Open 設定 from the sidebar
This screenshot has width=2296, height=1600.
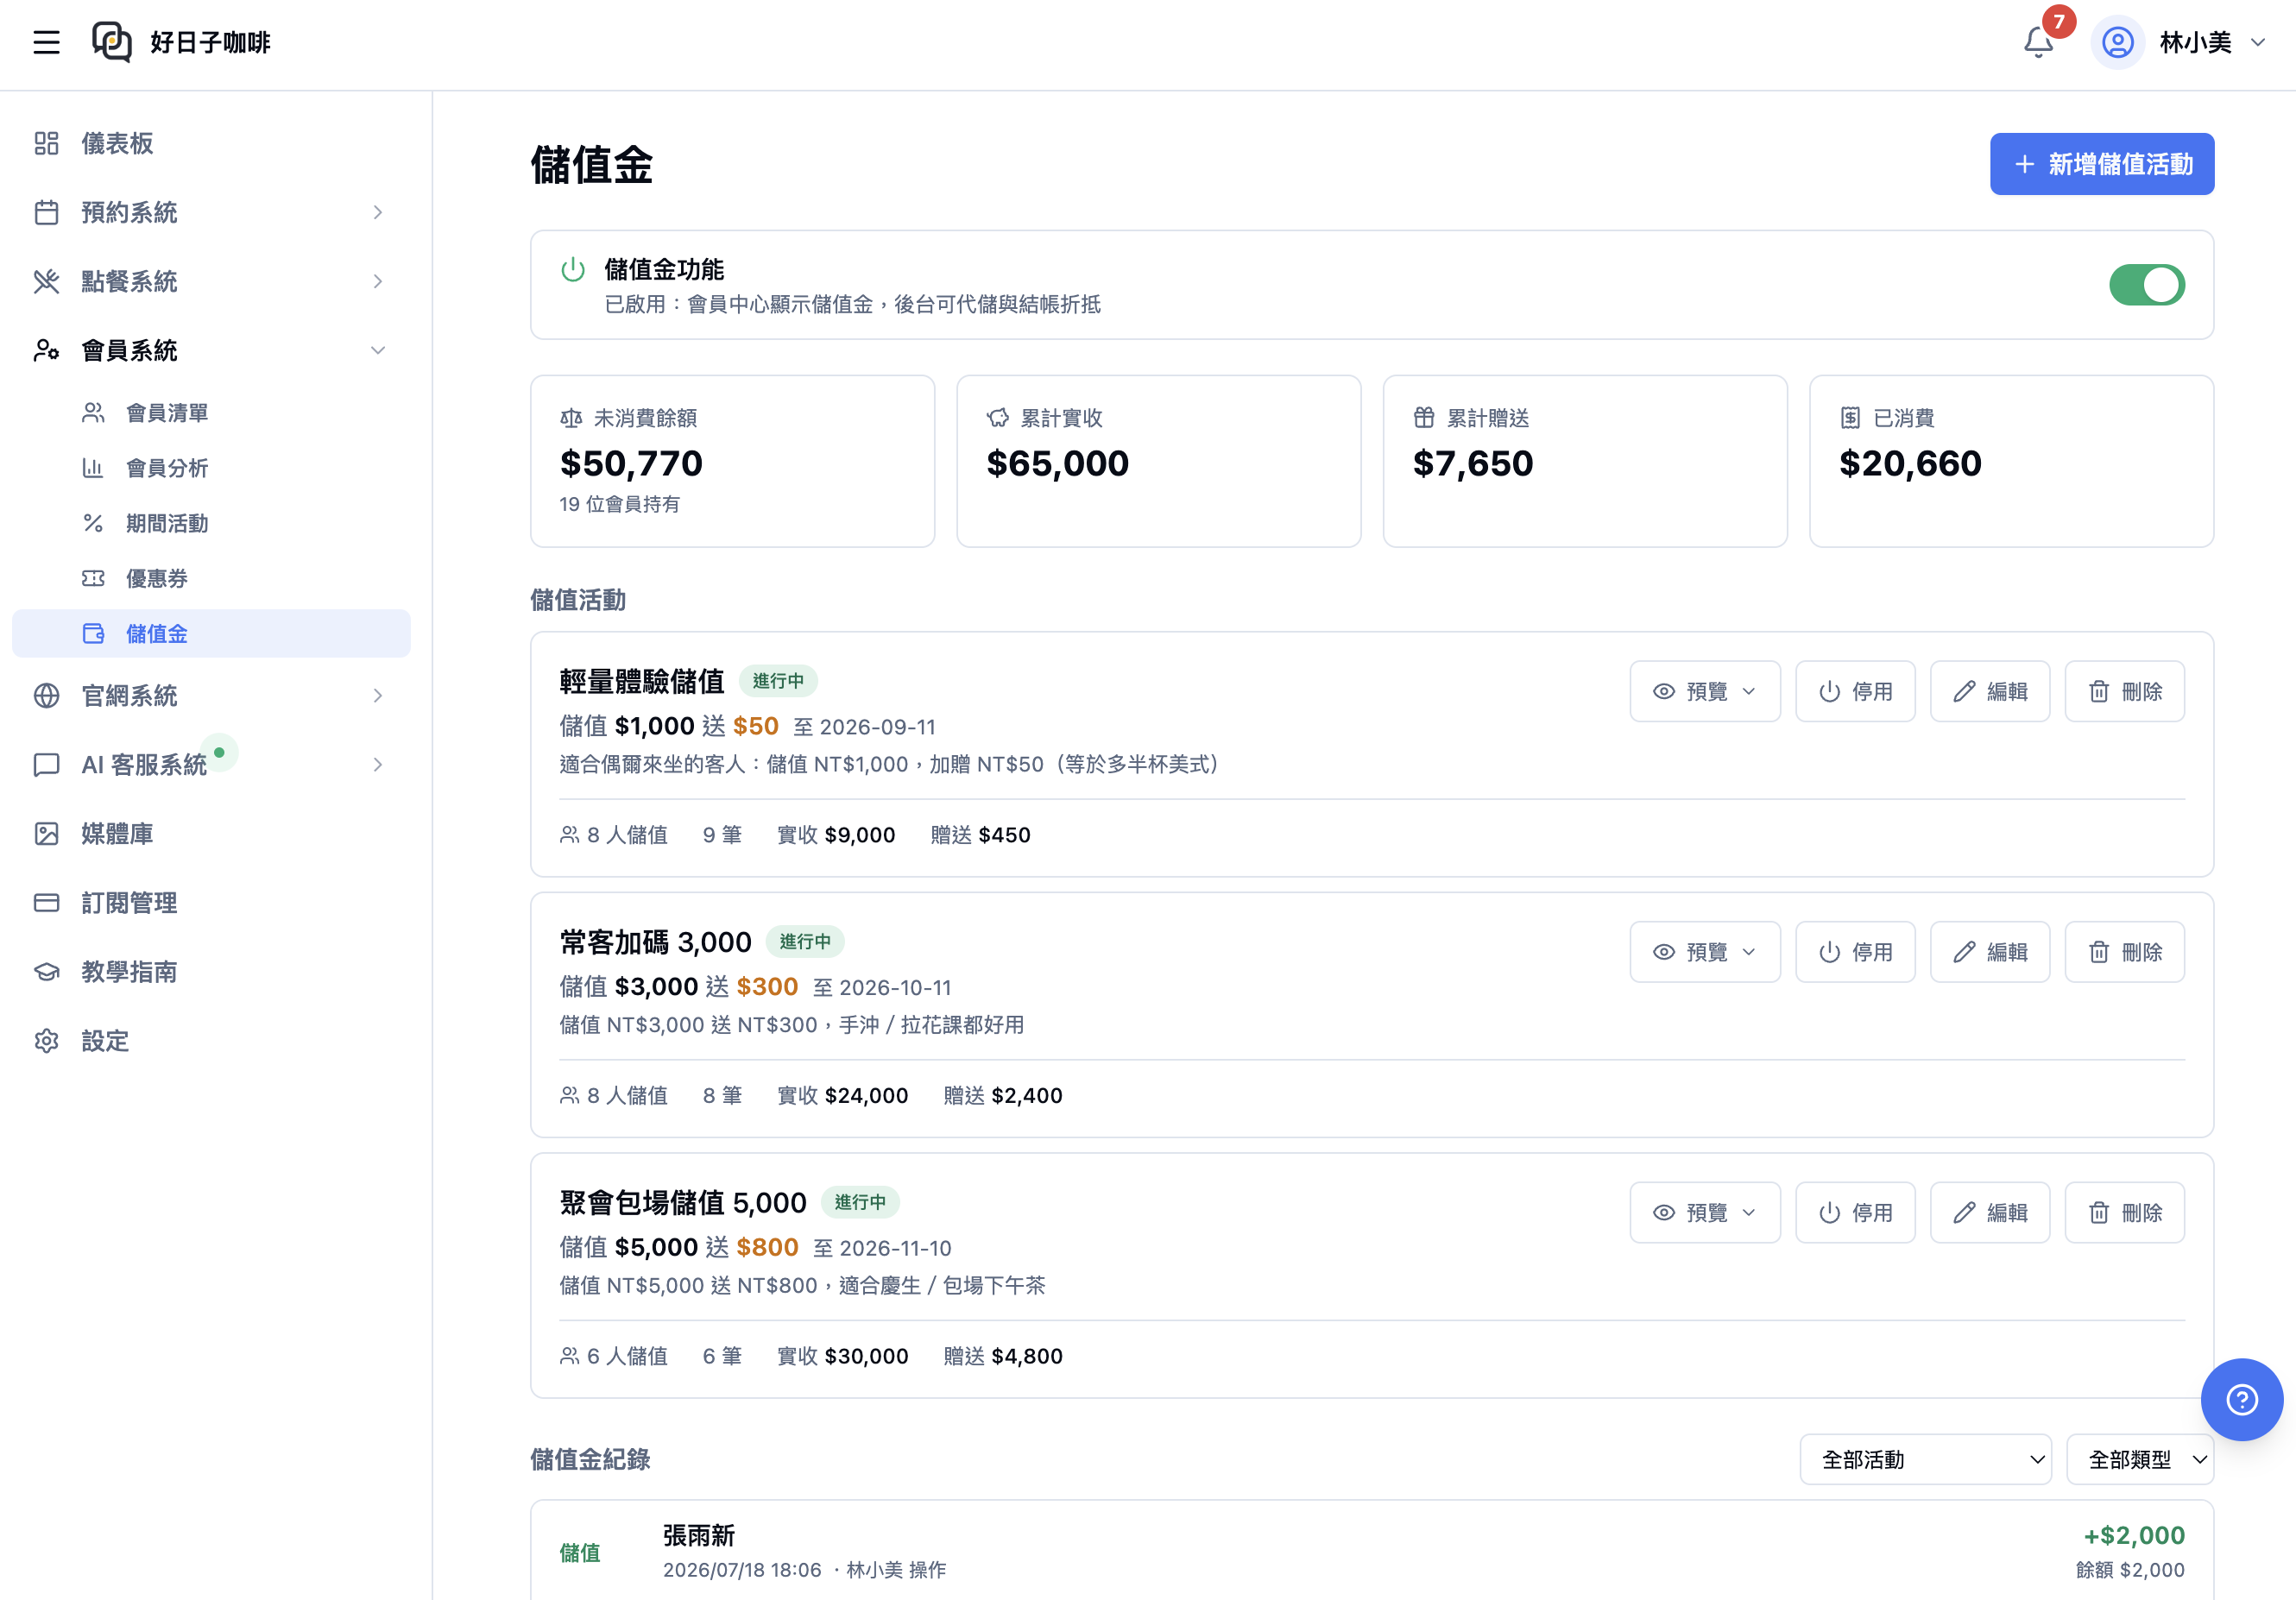pos(211,1040)
